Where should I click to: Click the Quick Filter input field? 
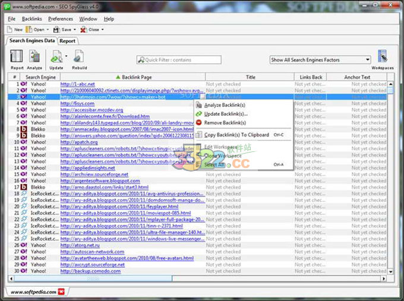click(x=179, y=60)
